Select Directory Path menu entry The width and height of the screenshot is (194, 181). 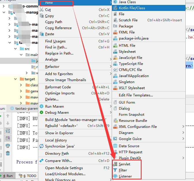pyautogui.click(x=75, y=154)
